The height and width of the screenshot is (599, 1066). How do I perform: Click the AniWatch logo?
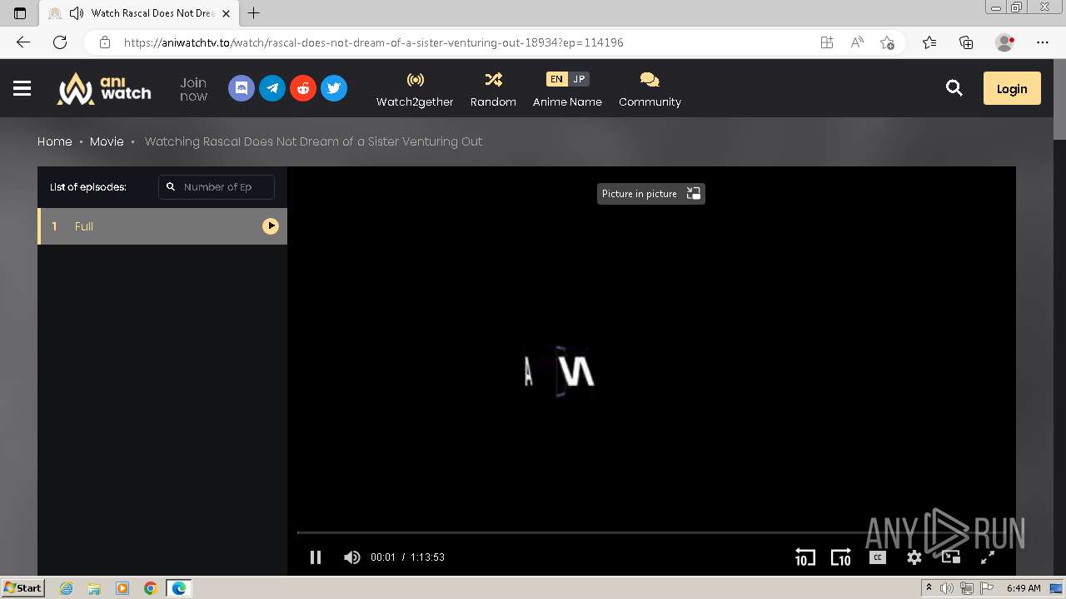point(104,88)
